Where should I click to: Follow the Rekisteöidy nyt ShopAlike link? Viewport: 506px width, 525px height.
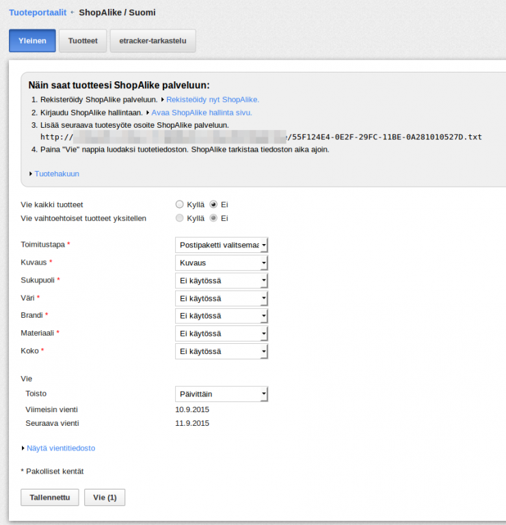tap(213, 100)
